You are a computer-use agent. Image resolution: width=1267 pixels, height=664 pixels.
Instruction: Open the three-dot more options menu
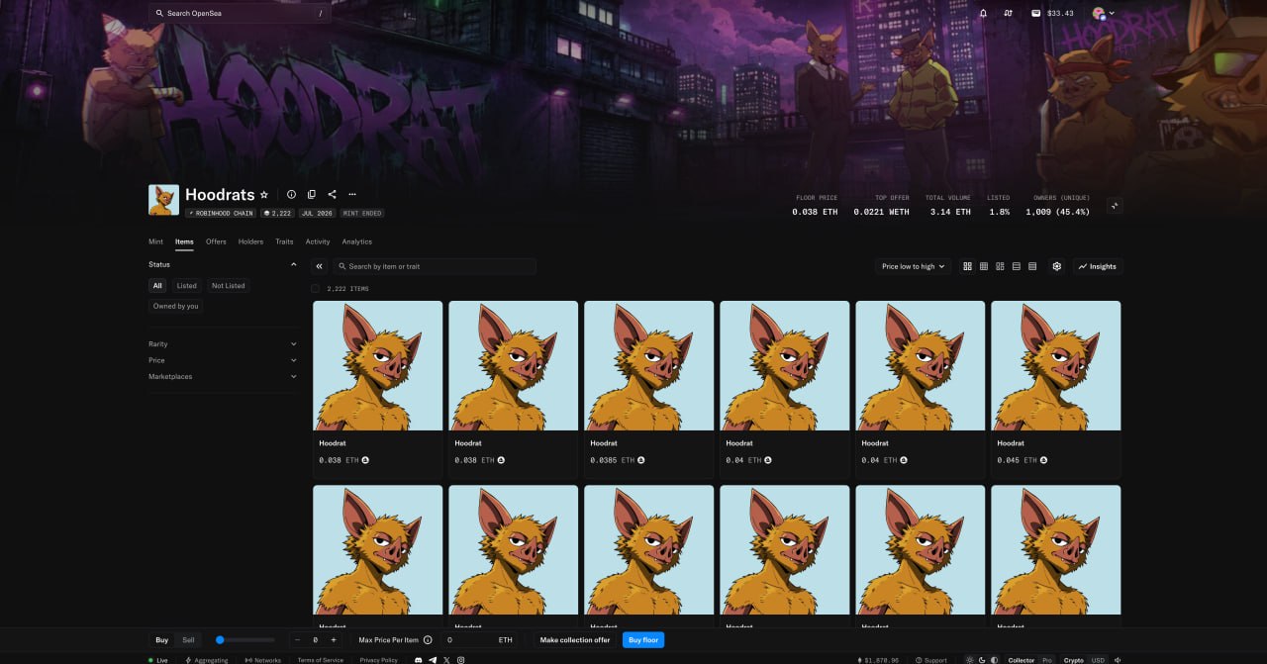click(351, 195)
